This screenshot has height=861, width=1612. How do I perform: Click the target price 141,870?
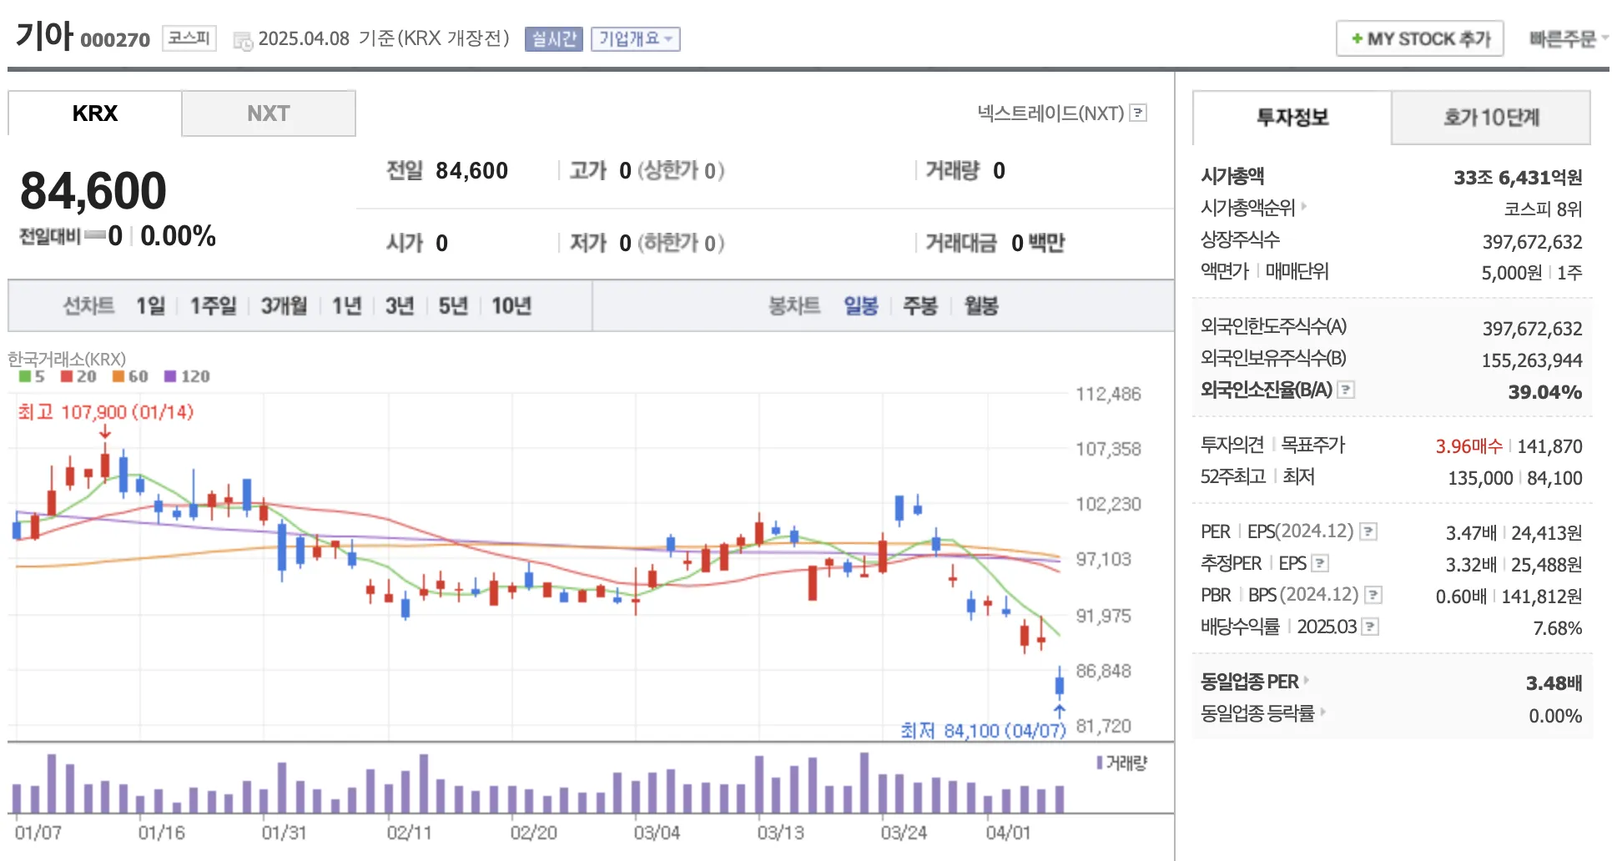[x=1549, y=446]
